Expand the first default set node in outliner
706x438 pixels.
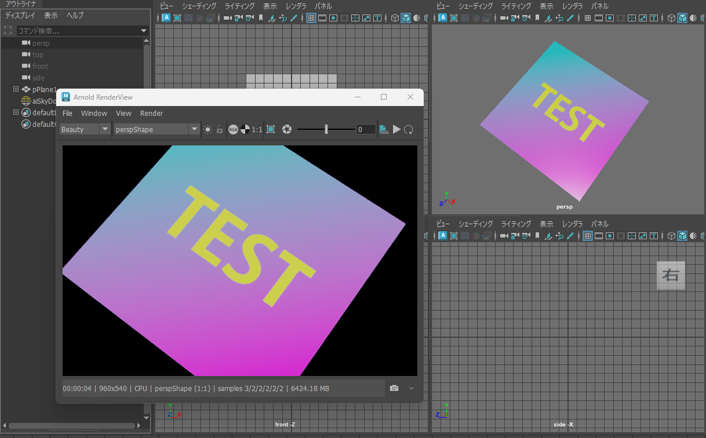pos(16,112)
